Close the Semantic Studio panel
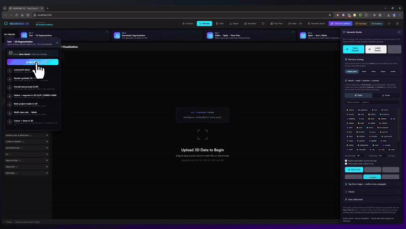This screenshot has height=229, width=406. (399, 32)
